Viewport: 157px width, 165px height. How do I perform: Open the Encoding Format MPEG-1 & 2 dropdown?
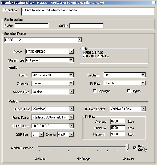click(x=43, y=40)
